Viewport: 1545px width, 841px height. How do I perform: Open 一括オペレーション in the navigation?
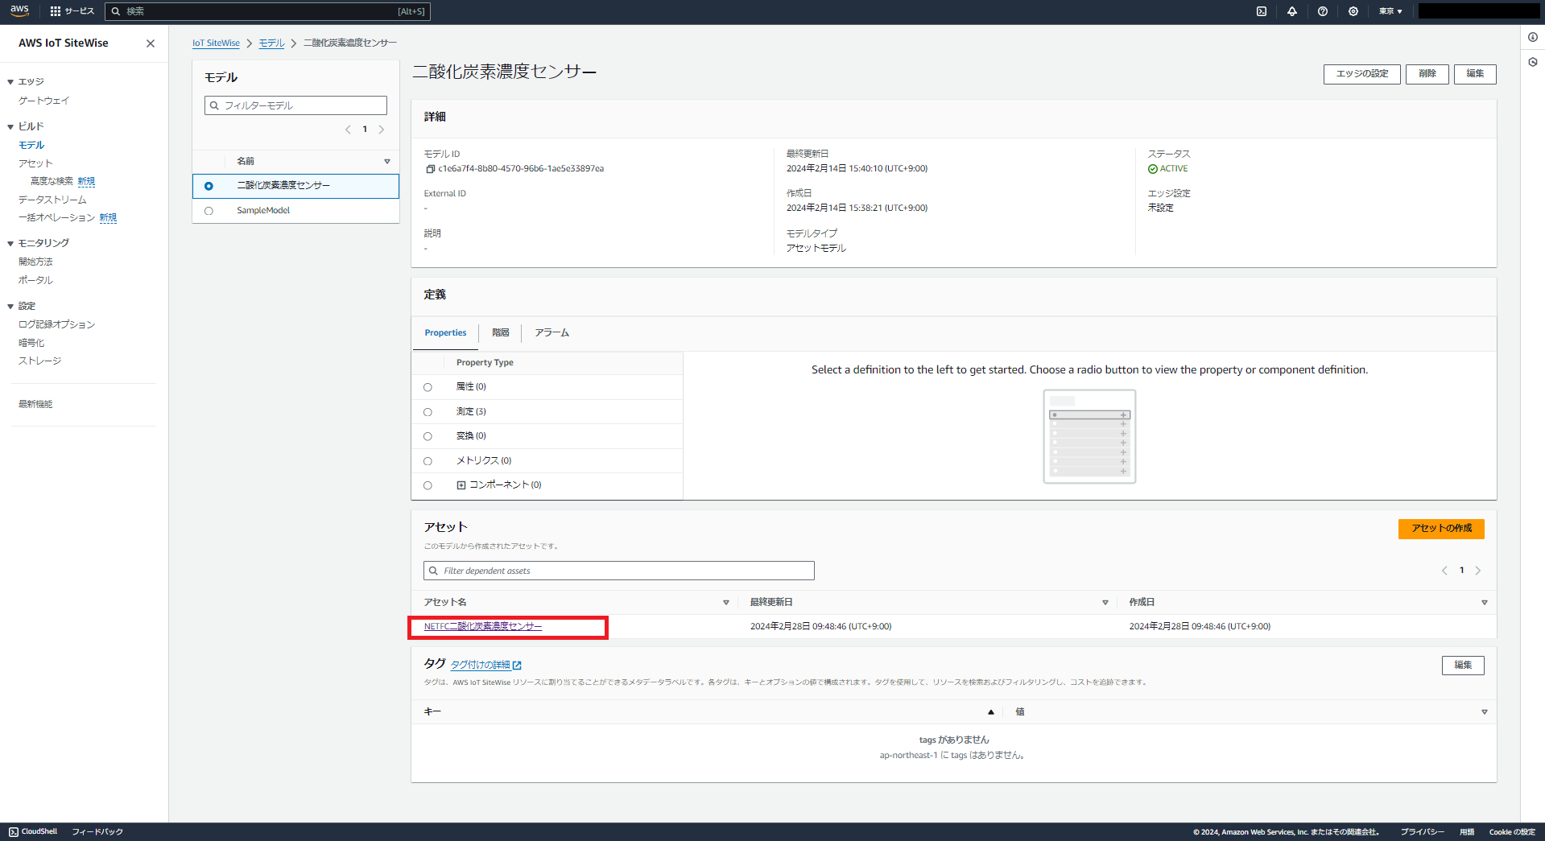tap(56, 218)
